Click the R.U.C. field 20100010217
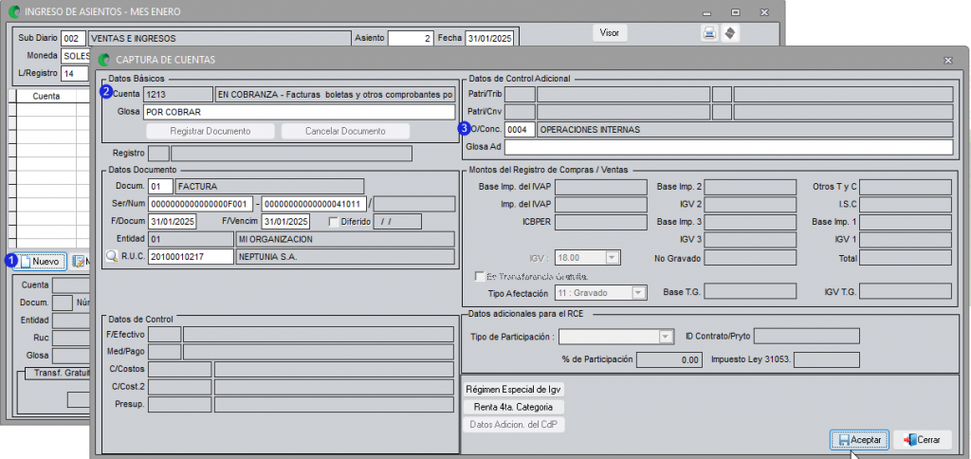The image size is (971, 459). (191, 256)
